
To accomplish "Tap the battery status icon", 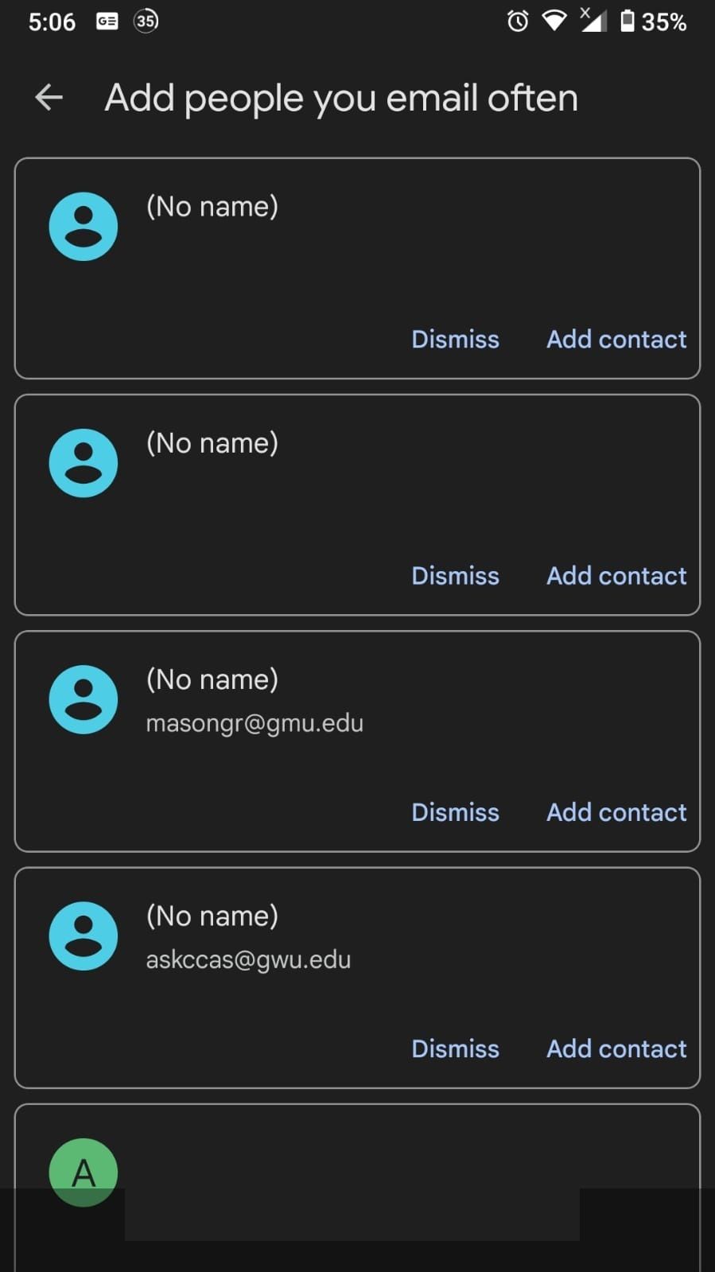I will [628, 21].
